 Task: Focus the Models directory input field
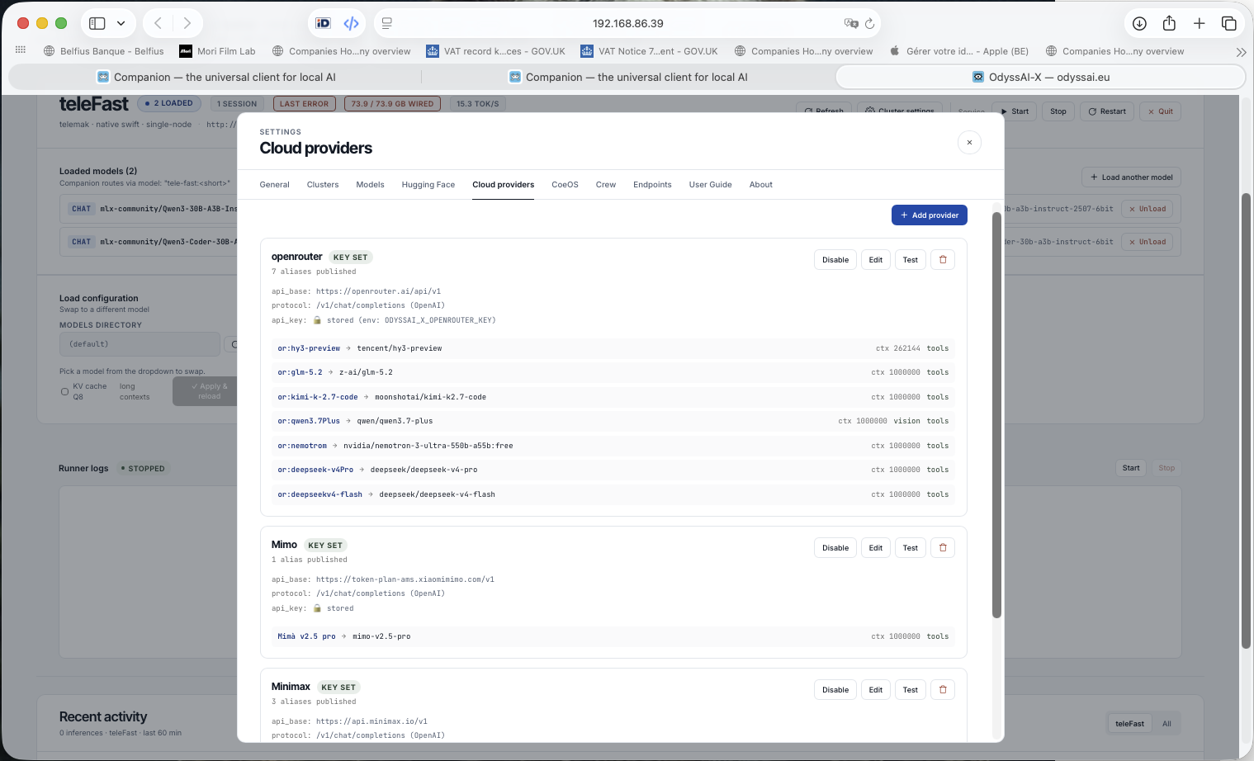pyautogui.click(x=140, y=344)
